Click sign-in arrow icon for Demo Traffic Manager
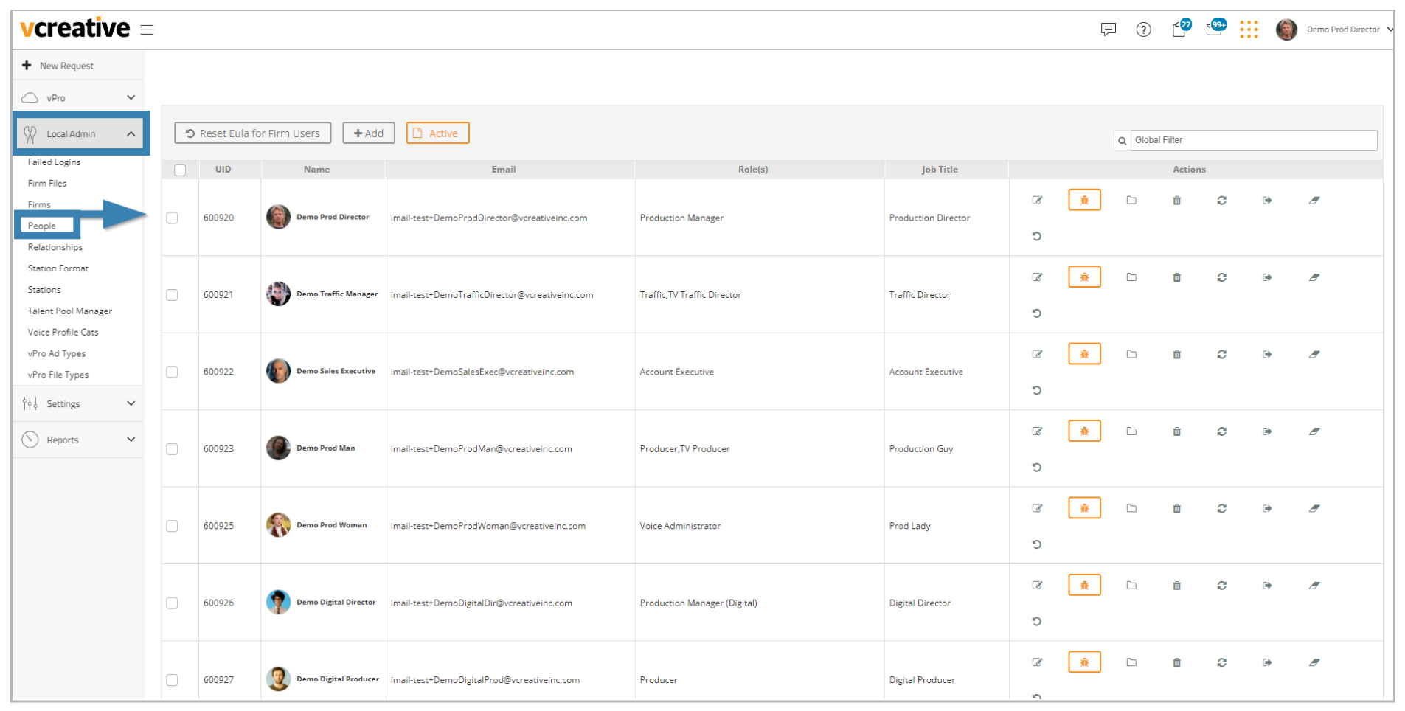Viewport: 1405px width, 711px height. coord(1267,277)
